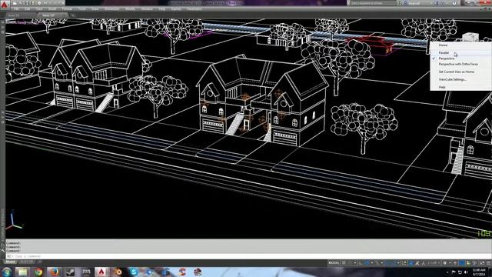Open command line customize wrench icon

coord(3,251)
